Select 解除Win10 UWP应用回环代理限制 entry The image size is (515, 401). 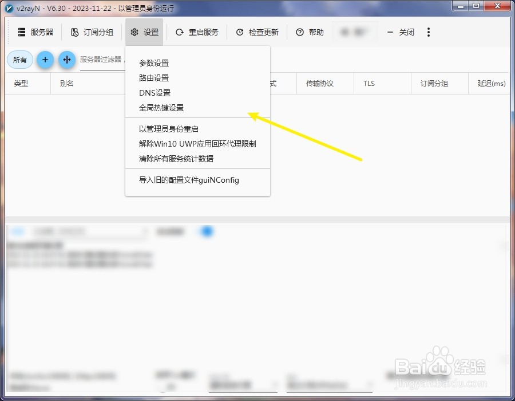point(198,144)
